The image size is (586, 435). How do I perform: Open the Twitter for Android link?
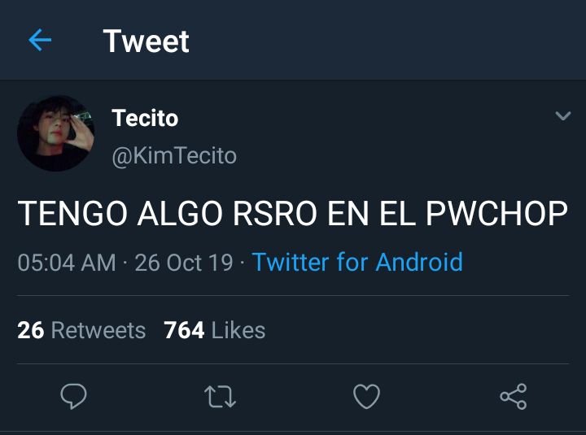(357, 262)
